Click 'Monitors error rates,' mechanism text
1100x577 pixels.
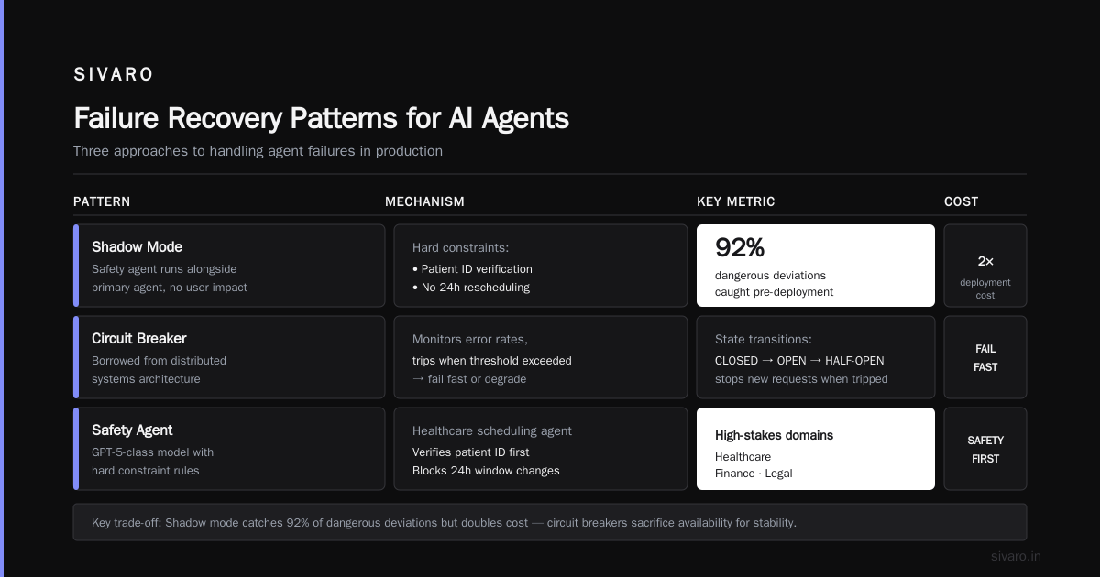pyautogui.click(x=470, y=339)
